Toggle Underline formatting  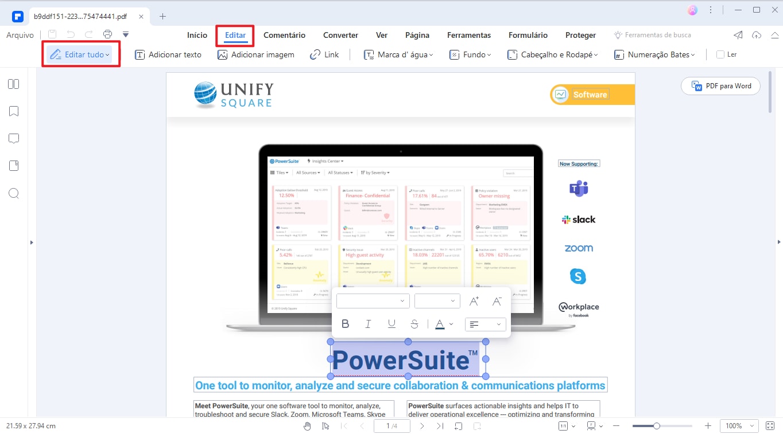pos(392,324)
